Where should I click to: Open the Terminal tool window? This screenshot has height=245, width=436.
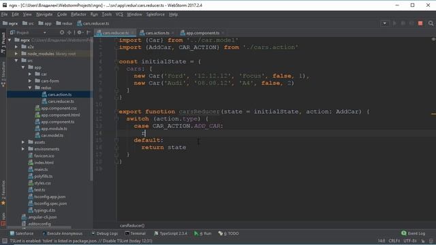(x=135, y=233)
